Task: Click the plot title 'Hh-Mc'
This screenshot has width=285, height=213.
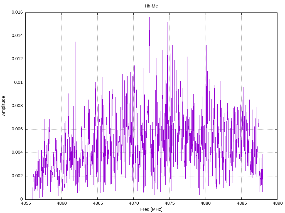Action: pyautogui.click(x=151, y=6)
